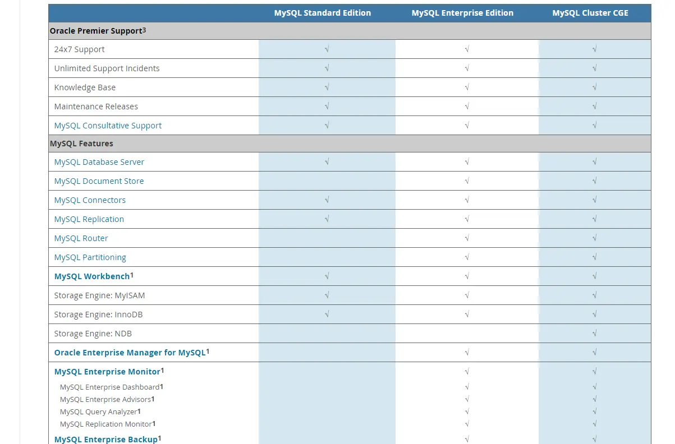Open the MySQL Enterprise Backup link
Viewport: 675px width, 444px height.
[106, 440]
